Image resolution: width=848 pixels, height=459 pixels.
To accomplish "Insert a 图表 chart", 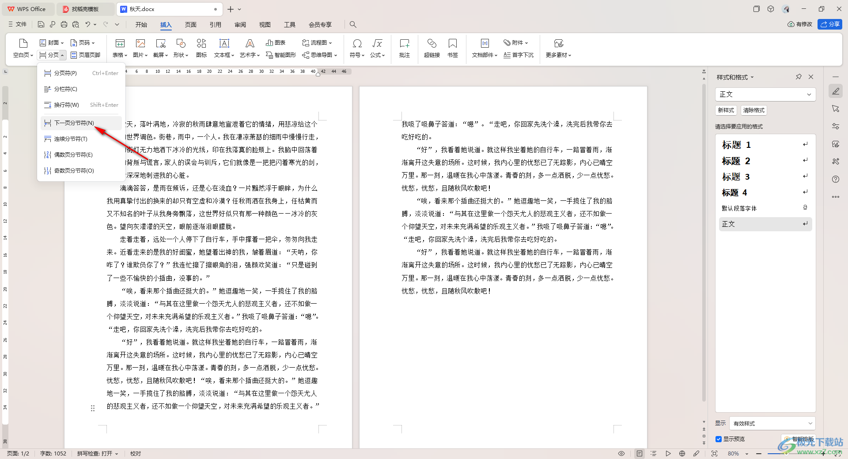I will pyautogui.click(x=276, y=43).
